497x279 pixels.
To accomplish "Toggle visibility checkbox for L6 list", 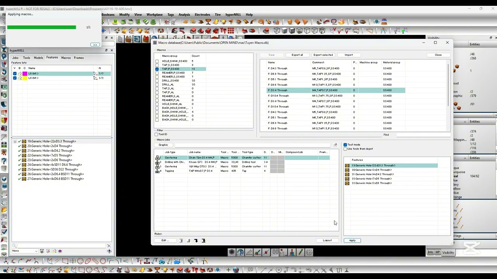I will point(15,78).
